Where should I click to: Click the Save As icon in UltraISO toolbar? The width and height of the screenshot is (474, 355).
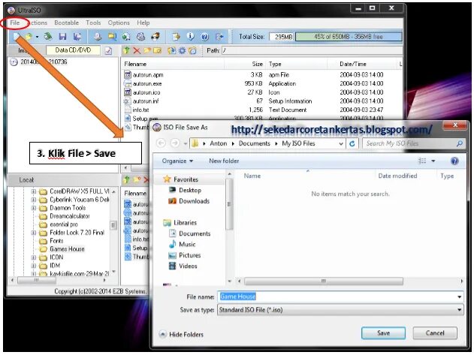click(x=77, y=37)
